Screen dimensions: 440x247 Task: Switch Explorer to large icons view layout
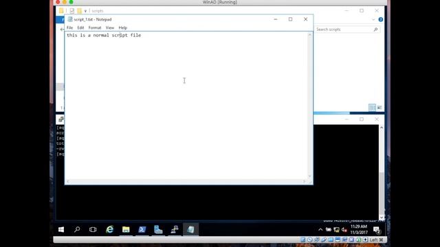[379, 108]
